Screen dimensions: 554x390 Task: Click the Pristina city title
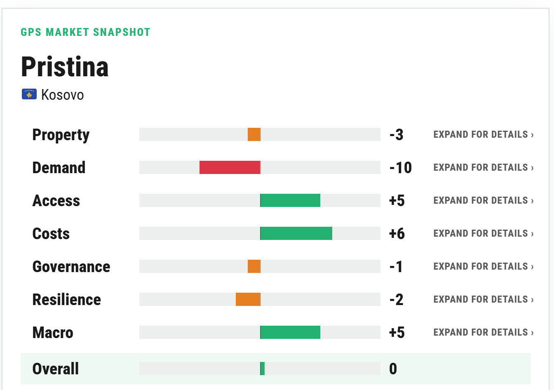(x=65, y=67)
